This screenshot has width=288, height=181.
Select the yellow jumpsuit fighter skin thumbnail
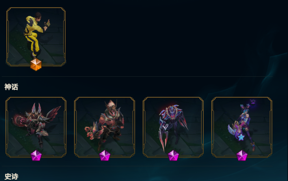[x=36, y=37]
